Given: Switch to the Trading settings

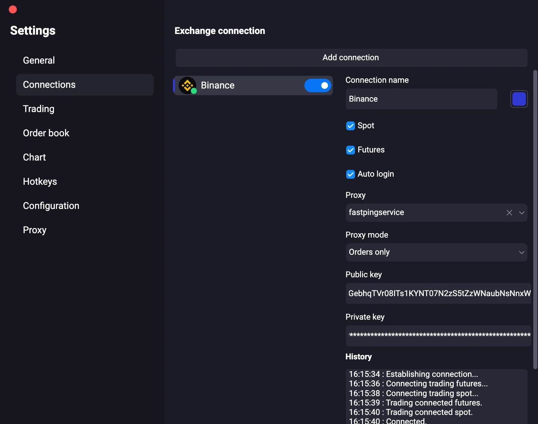Looking at the screenshot, I should [38, 109].
